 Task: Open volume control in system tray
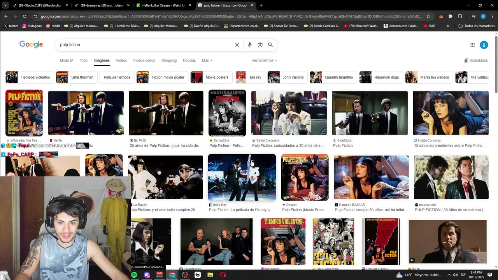[455, 275]
